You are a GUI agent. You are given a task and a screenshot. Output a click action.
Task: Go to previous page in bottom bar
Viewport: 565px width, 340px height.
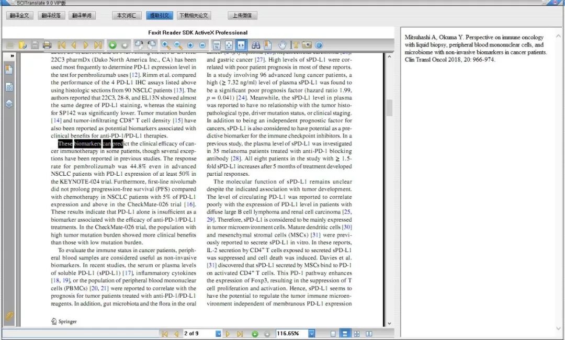(x=176, y=334)
